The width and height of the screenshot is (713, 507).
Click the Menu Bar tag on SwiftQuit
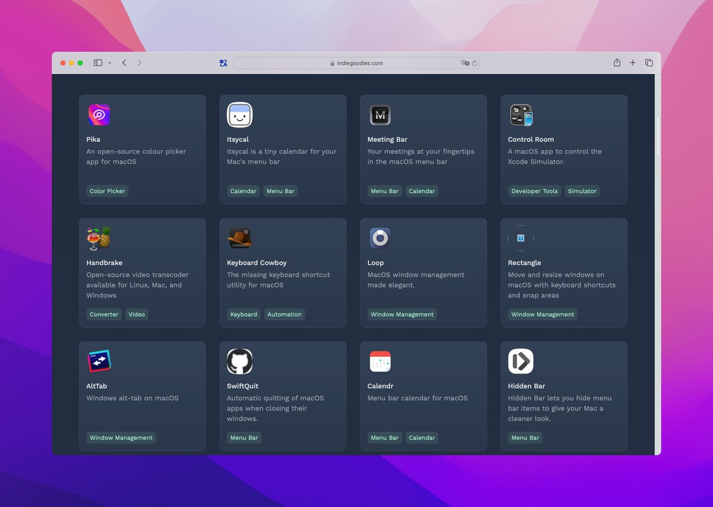(x=244, y=438)
